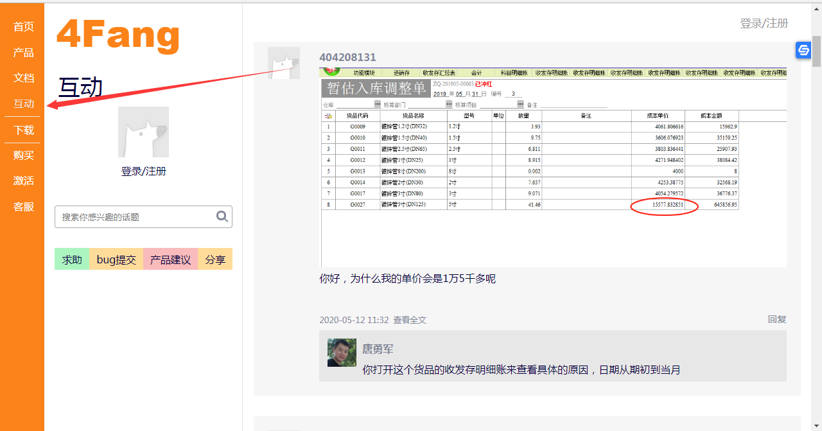Select the bug提交 tag

point(116,259)
